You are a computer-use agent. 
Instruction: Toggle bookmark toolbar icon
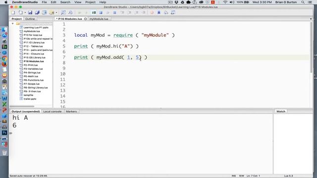(x=159, y=13)
